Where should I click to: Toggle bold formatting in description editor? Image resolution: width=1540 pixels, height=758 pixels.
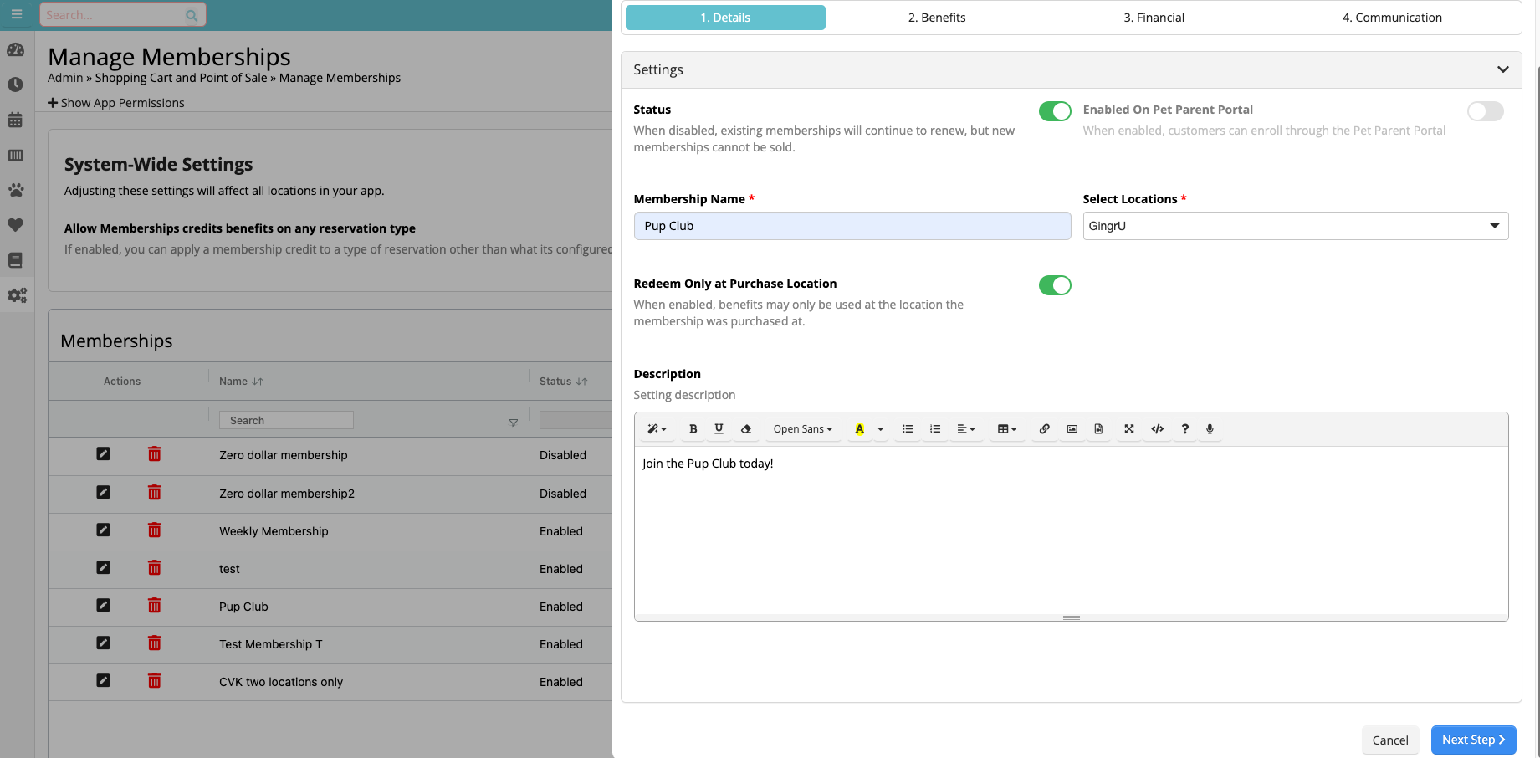(x=693, y=429)
